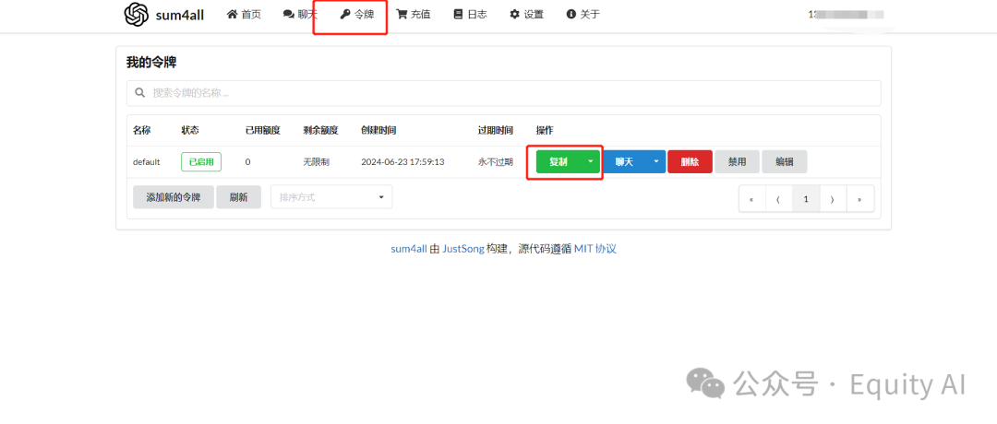Click the 状态 column header
The height and width of the screenshot is (424, 997).
tap(190, 130)
